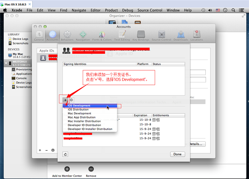Click the Details... button

tap(197, 144)
